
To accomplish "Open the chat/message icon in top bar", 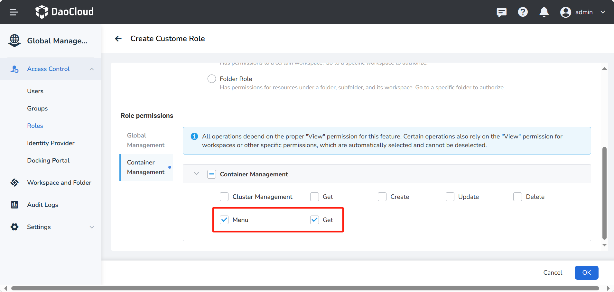I will [502, 12].
